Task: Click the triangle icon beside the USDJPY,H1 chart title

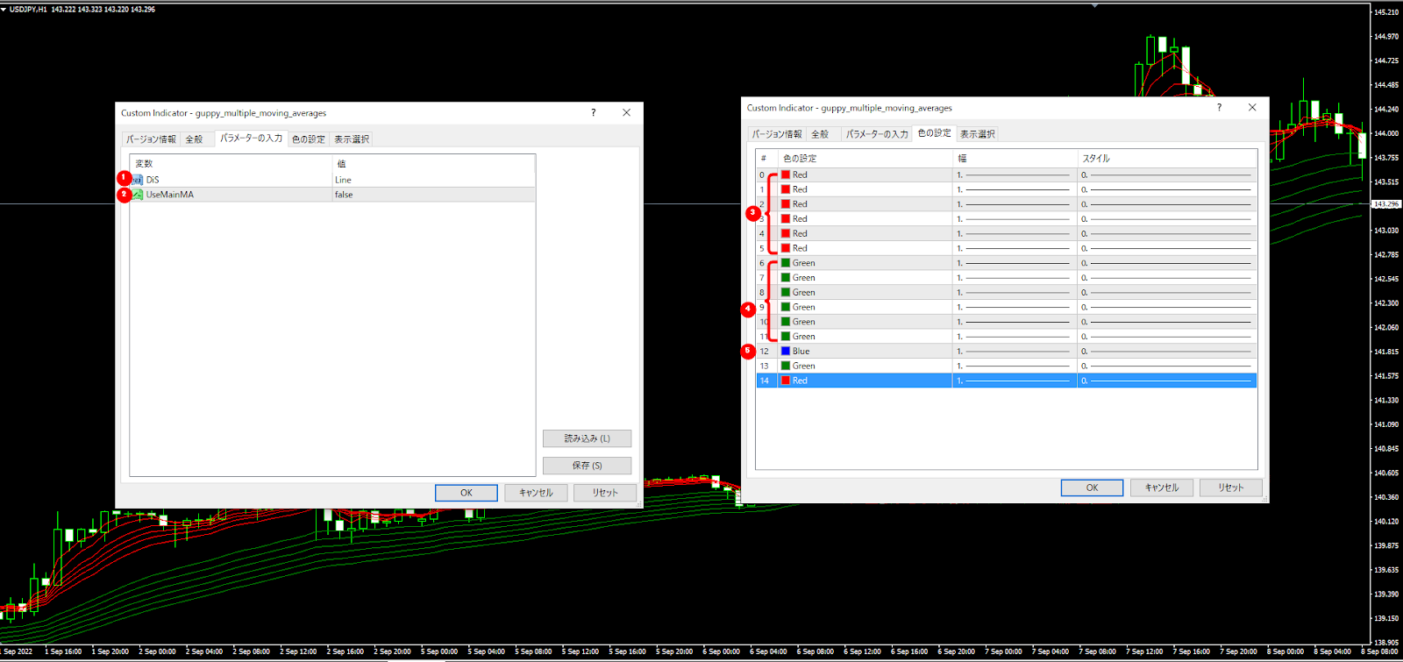Action: point(4,9)
